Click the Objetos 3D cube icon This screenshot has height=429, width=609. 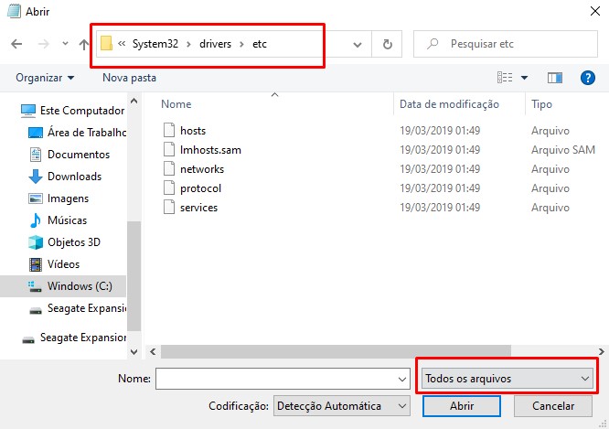[36, 242]
